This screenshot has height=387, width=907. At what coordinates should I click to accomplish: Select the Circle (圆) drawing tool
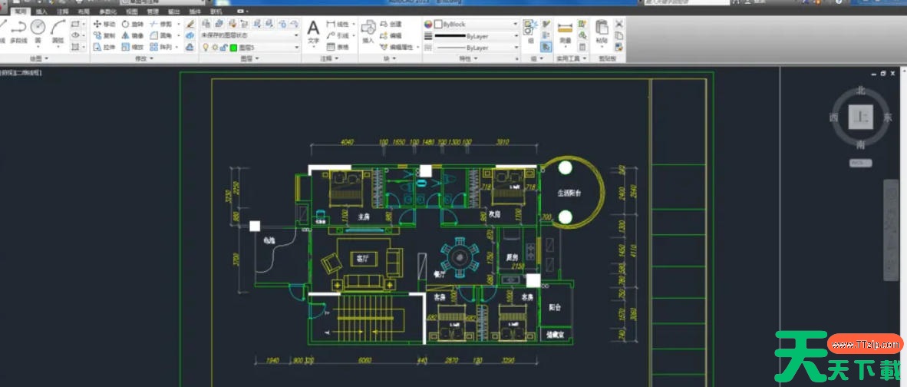tap(38, 31)
